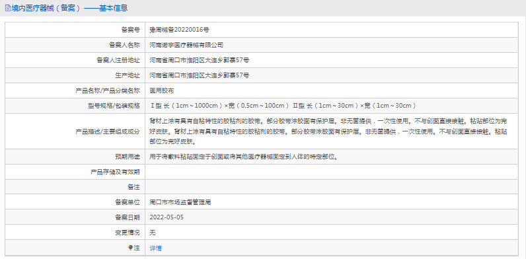Select the product description paragraph starting 背材上涂有
The width and height of the screenshot is (526, 259).
pyautogui.click(x=328, y=131)
